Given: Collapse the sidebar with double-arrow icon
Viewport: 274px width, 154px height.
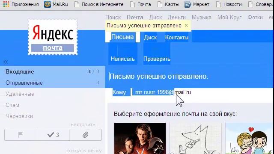Looking at the screenshot, I should [6, 62].
